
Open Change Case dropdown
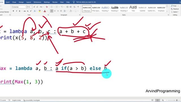[42, 7]
